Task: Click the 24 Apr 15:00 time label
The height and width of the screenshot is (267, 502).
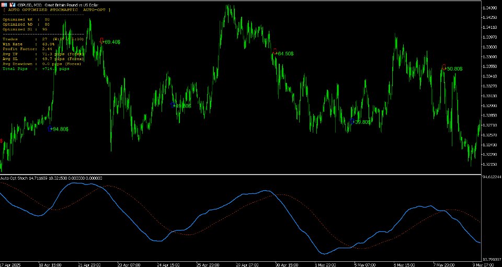Action: 169,265
